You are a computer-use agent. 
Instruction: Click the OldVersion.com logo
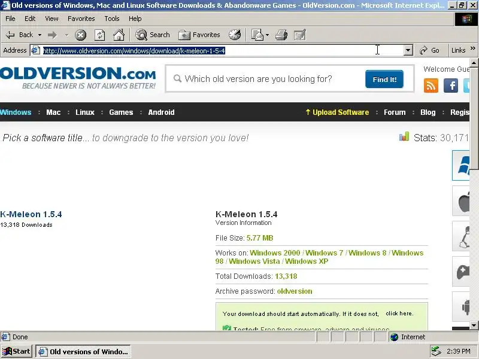tap(78, 78)
